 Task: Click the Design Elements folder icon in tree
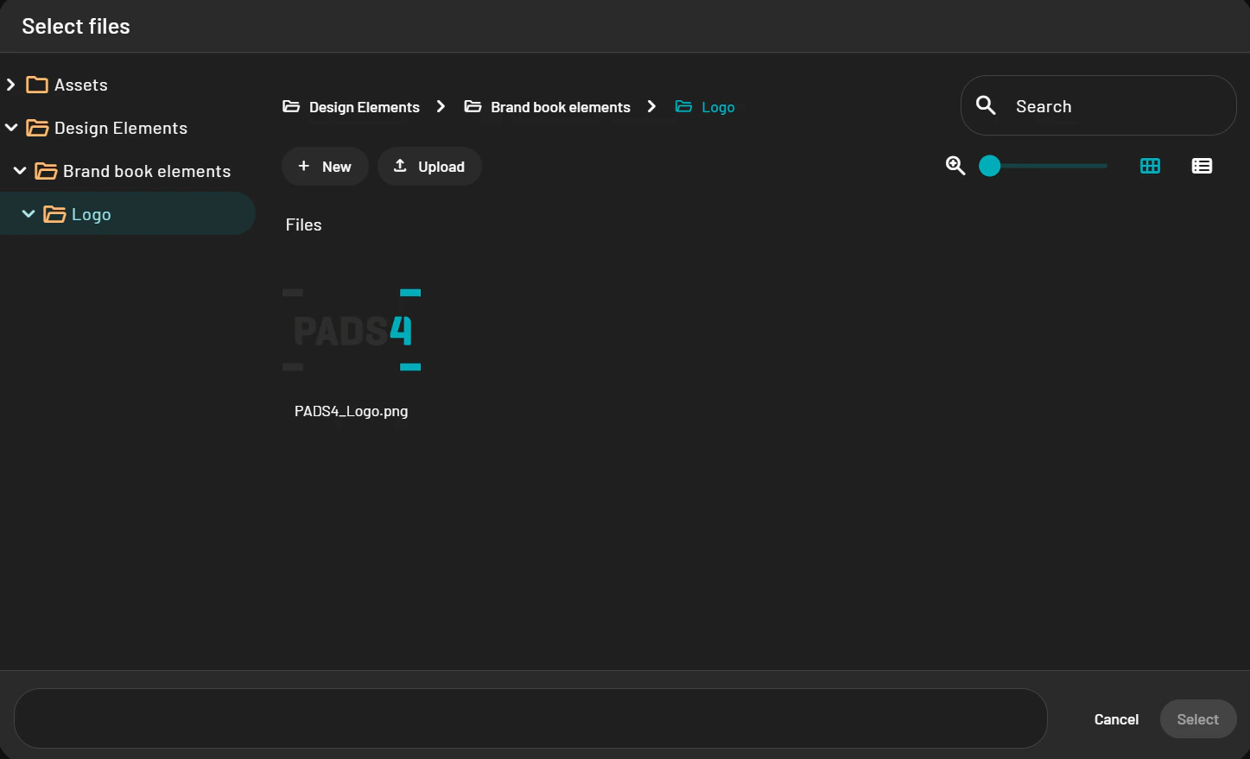37,128
